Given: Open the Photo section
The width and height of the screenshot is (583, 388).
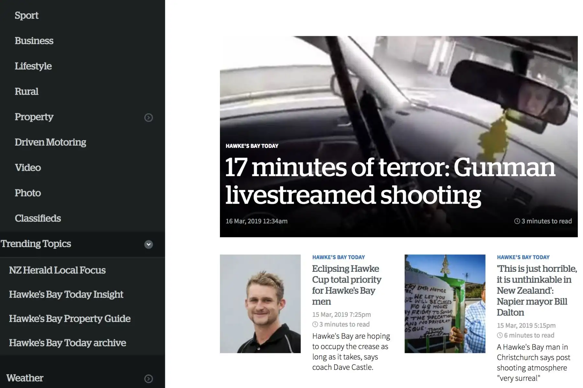Looking at the screenshot, I should [x=28, y=193].
